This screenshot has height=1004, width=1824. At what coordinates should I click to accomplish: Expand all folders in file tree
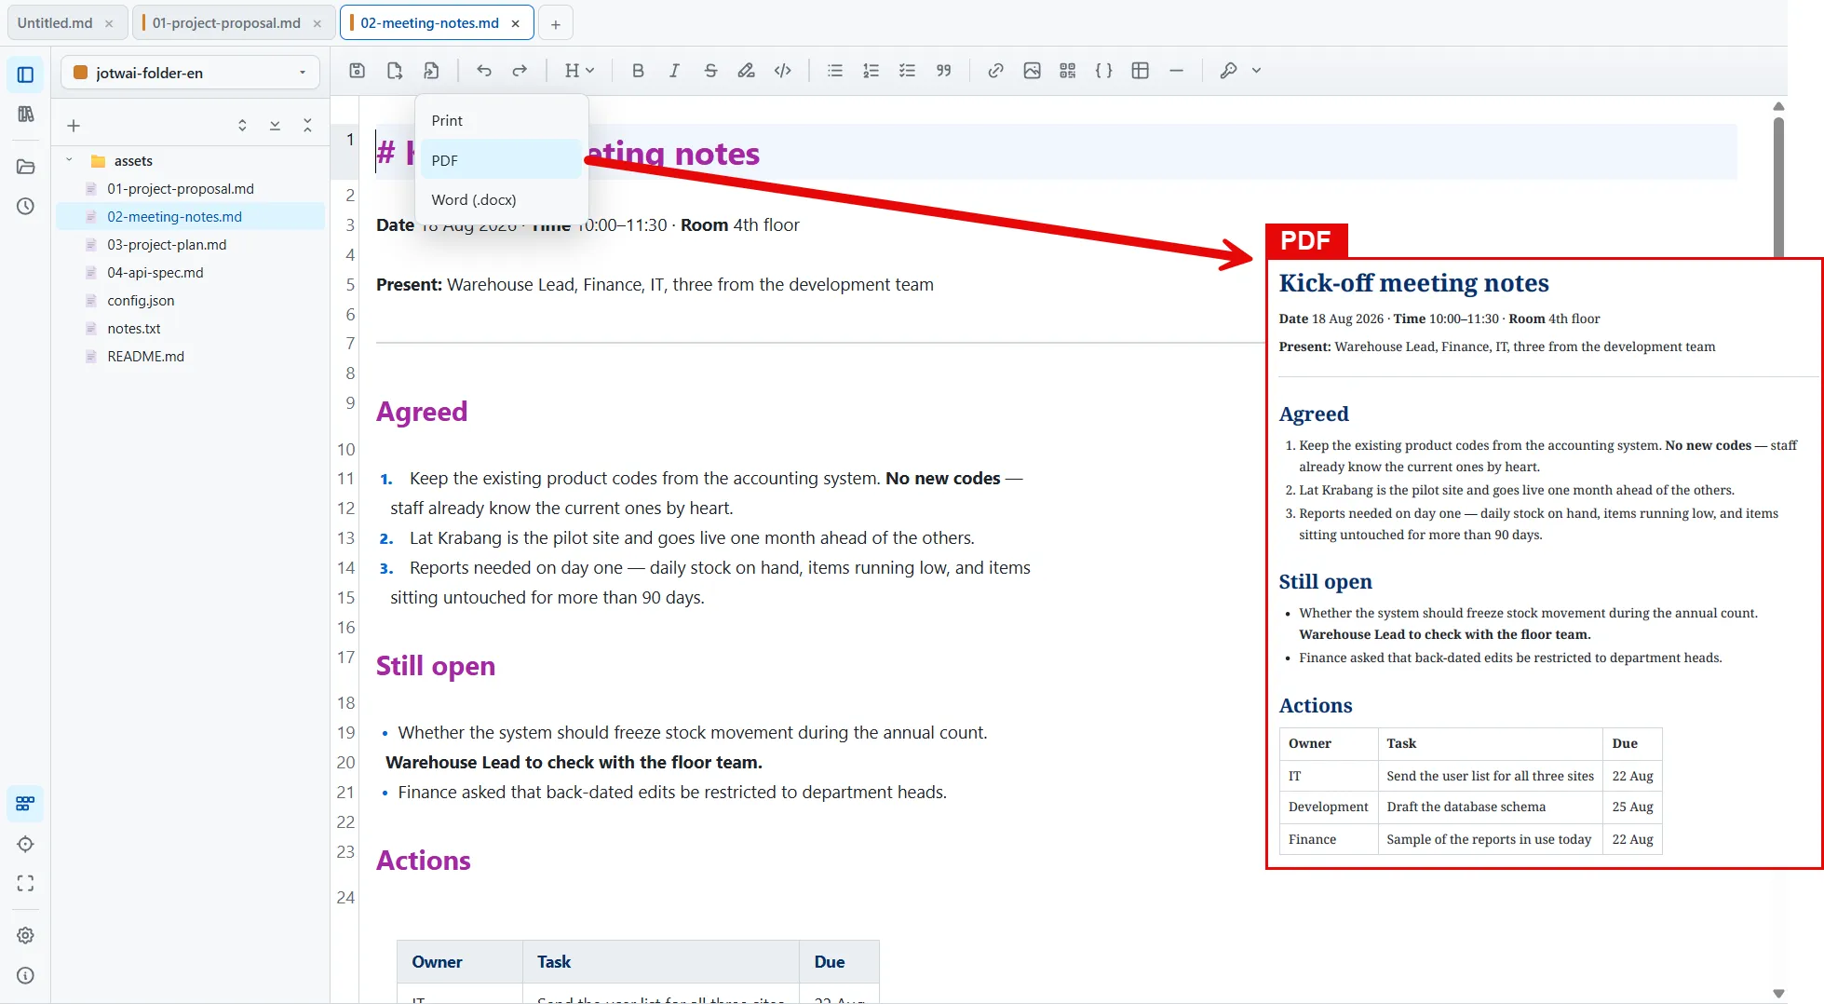275,126
